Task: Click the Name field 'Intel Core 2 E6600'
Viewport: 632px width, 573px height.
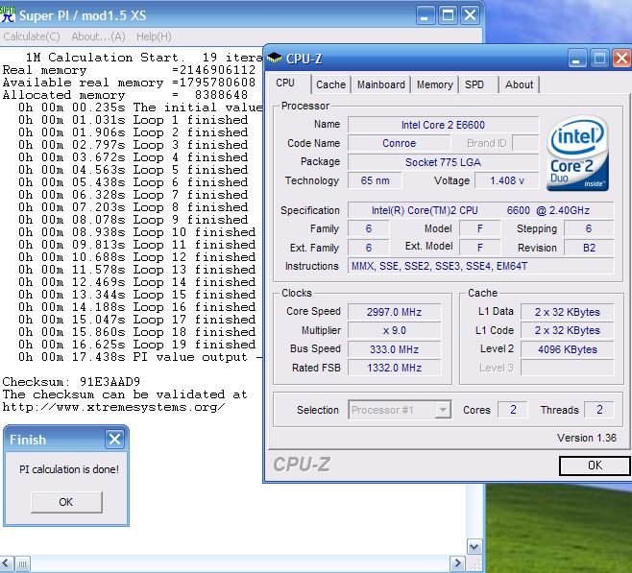Action: click(443, 125)
